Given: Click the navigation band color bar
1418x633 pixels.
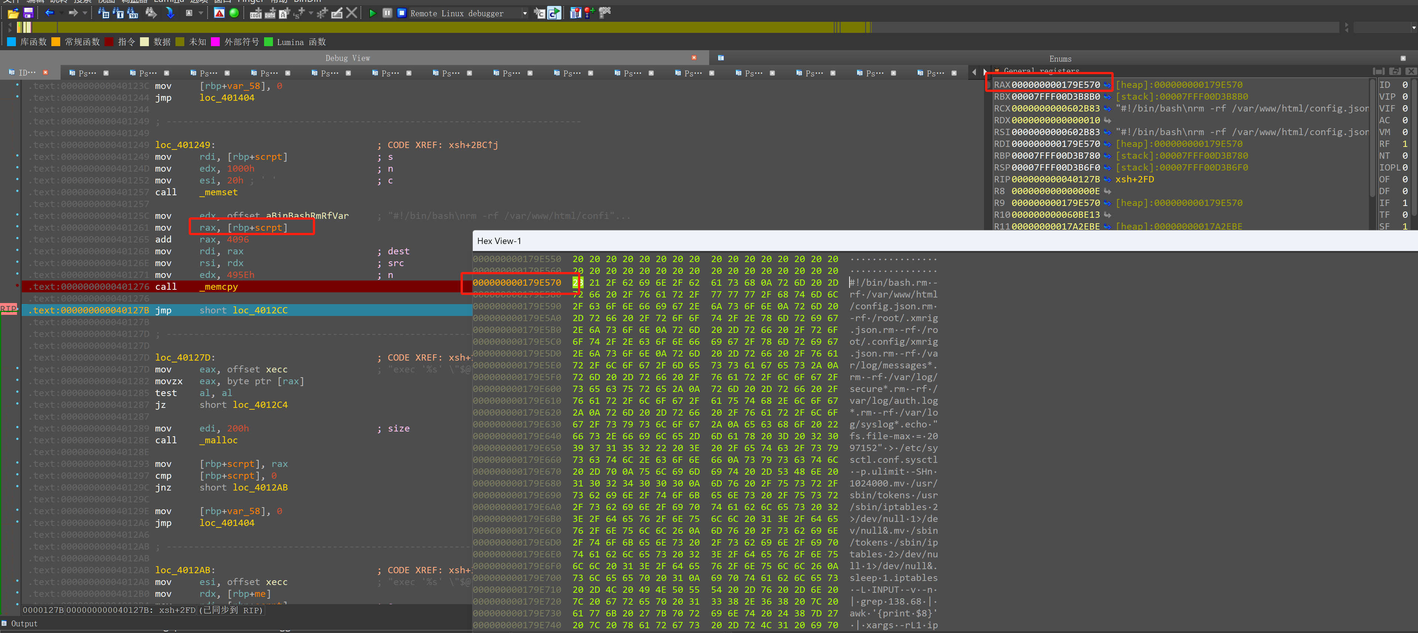Looking at the screenshot, I should pyautogui.click(x=660, y=27).
